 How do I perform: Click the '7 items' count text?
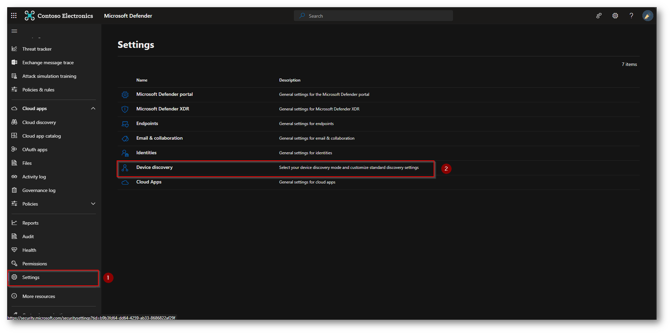point(629,64)
